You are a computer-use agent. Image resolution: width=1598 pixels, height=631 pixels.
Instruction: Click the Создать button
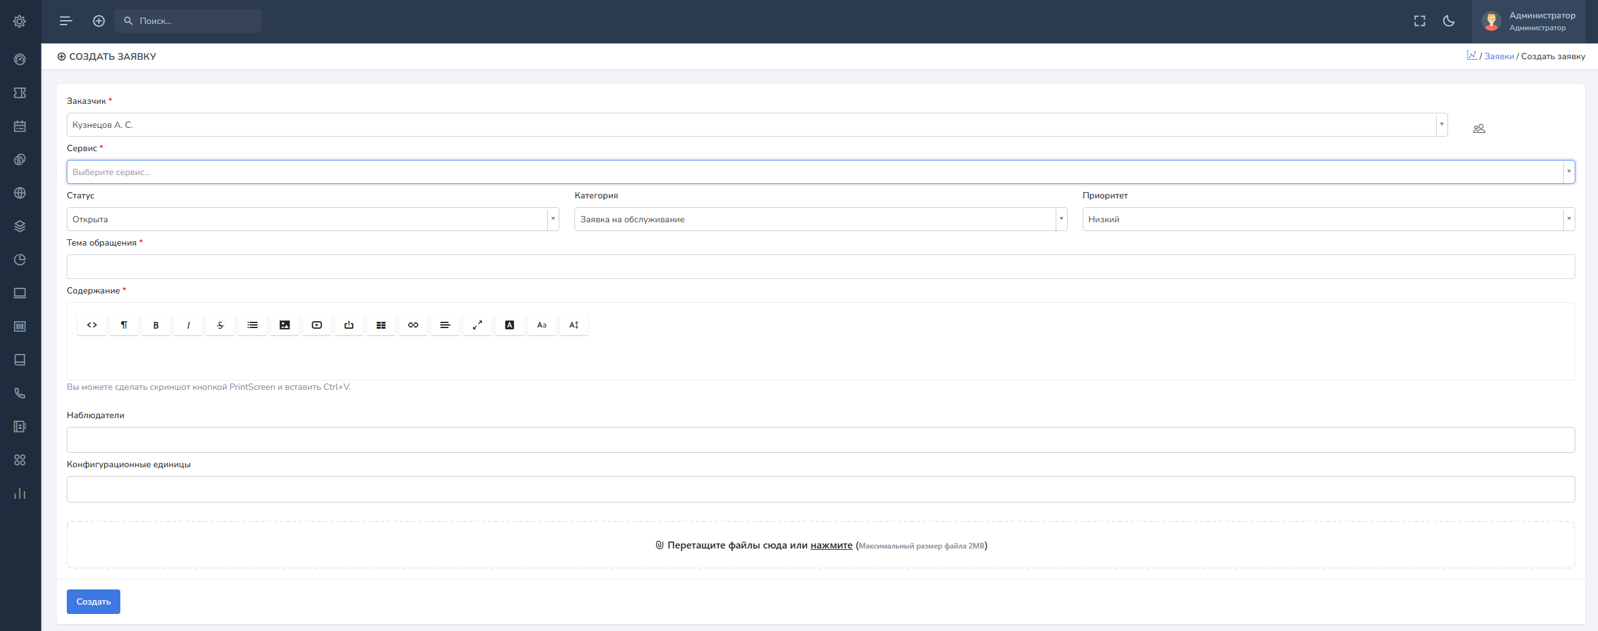pos(93,602)
